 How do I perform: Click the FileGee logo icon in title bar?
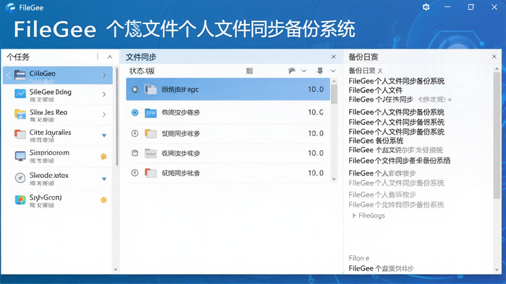tap(10, 7)
